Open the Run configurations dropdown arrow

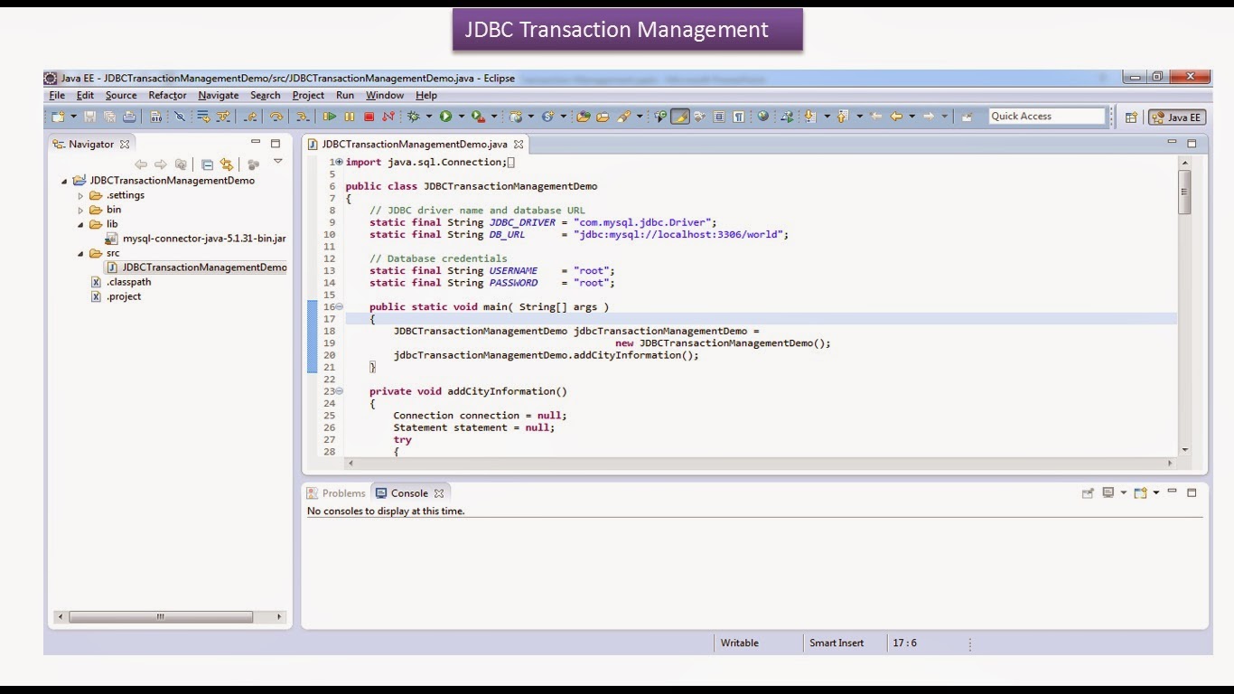462,116
